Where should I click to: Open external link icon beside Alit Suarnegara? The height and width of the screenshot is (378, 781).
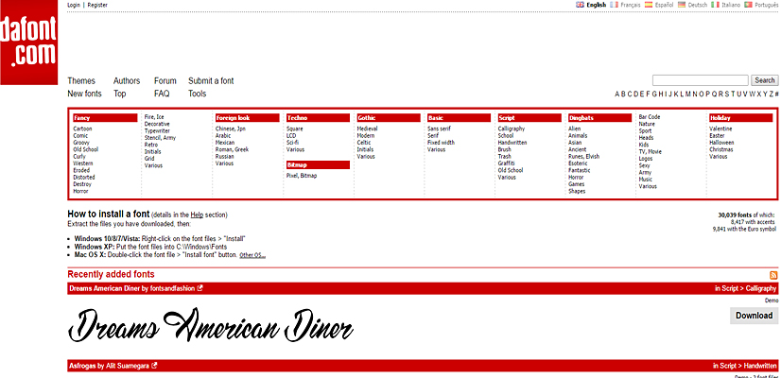154,366
